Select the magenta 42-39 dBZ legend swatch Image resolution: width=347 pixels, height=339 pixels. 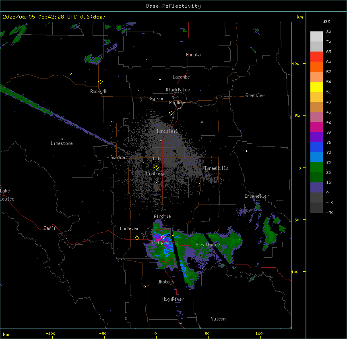coord(316,127)
